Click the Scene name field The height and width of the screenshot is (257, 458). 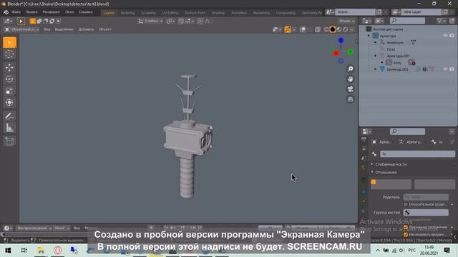click(x=355, y=12)
